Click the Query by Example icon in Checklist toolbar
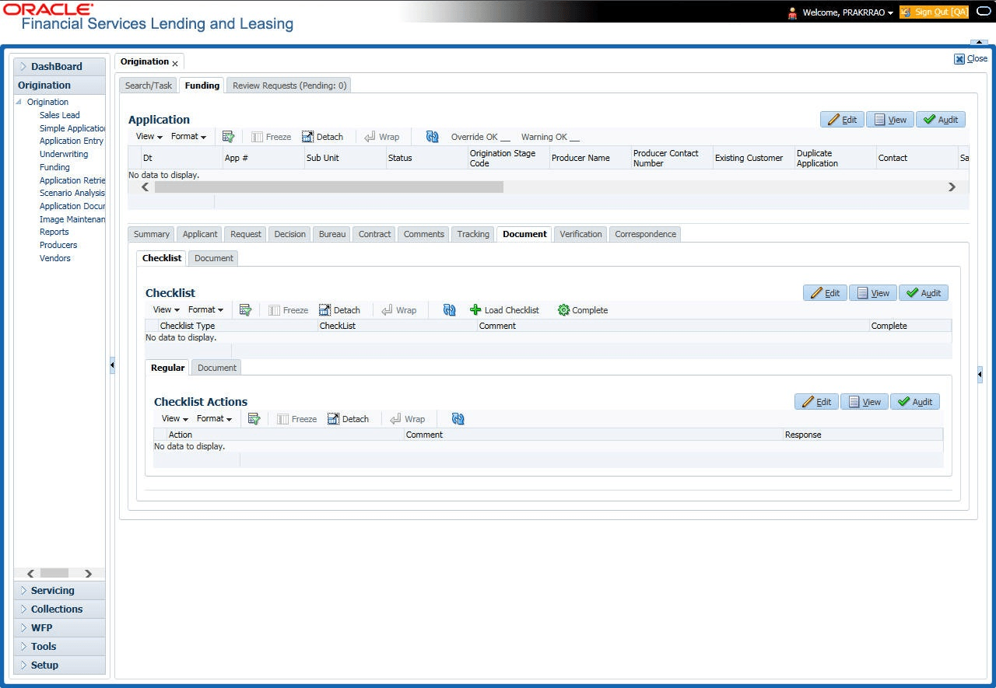This screenshot has height=688, width=996. click(x=245, y=310)
